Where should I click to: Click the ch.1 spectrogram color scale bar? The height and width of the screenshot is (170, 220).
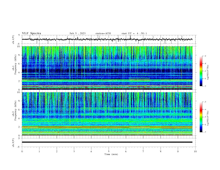pos(201,71)
